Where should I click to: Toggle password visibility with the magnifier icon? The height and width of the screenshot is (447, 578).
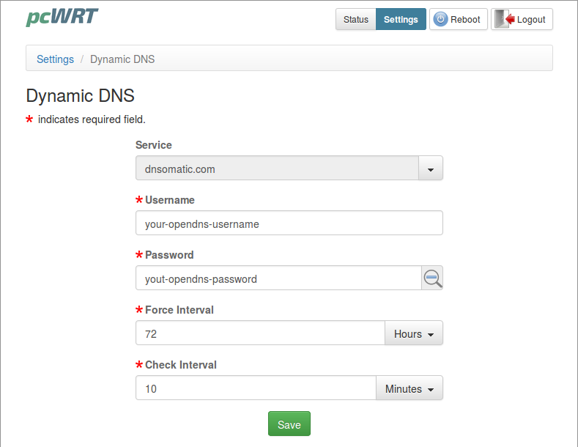coord(432,278)
